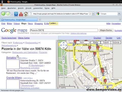Click Route berechnen link
This screenshot has width=122, height=92.
click(x=9, y=38)
